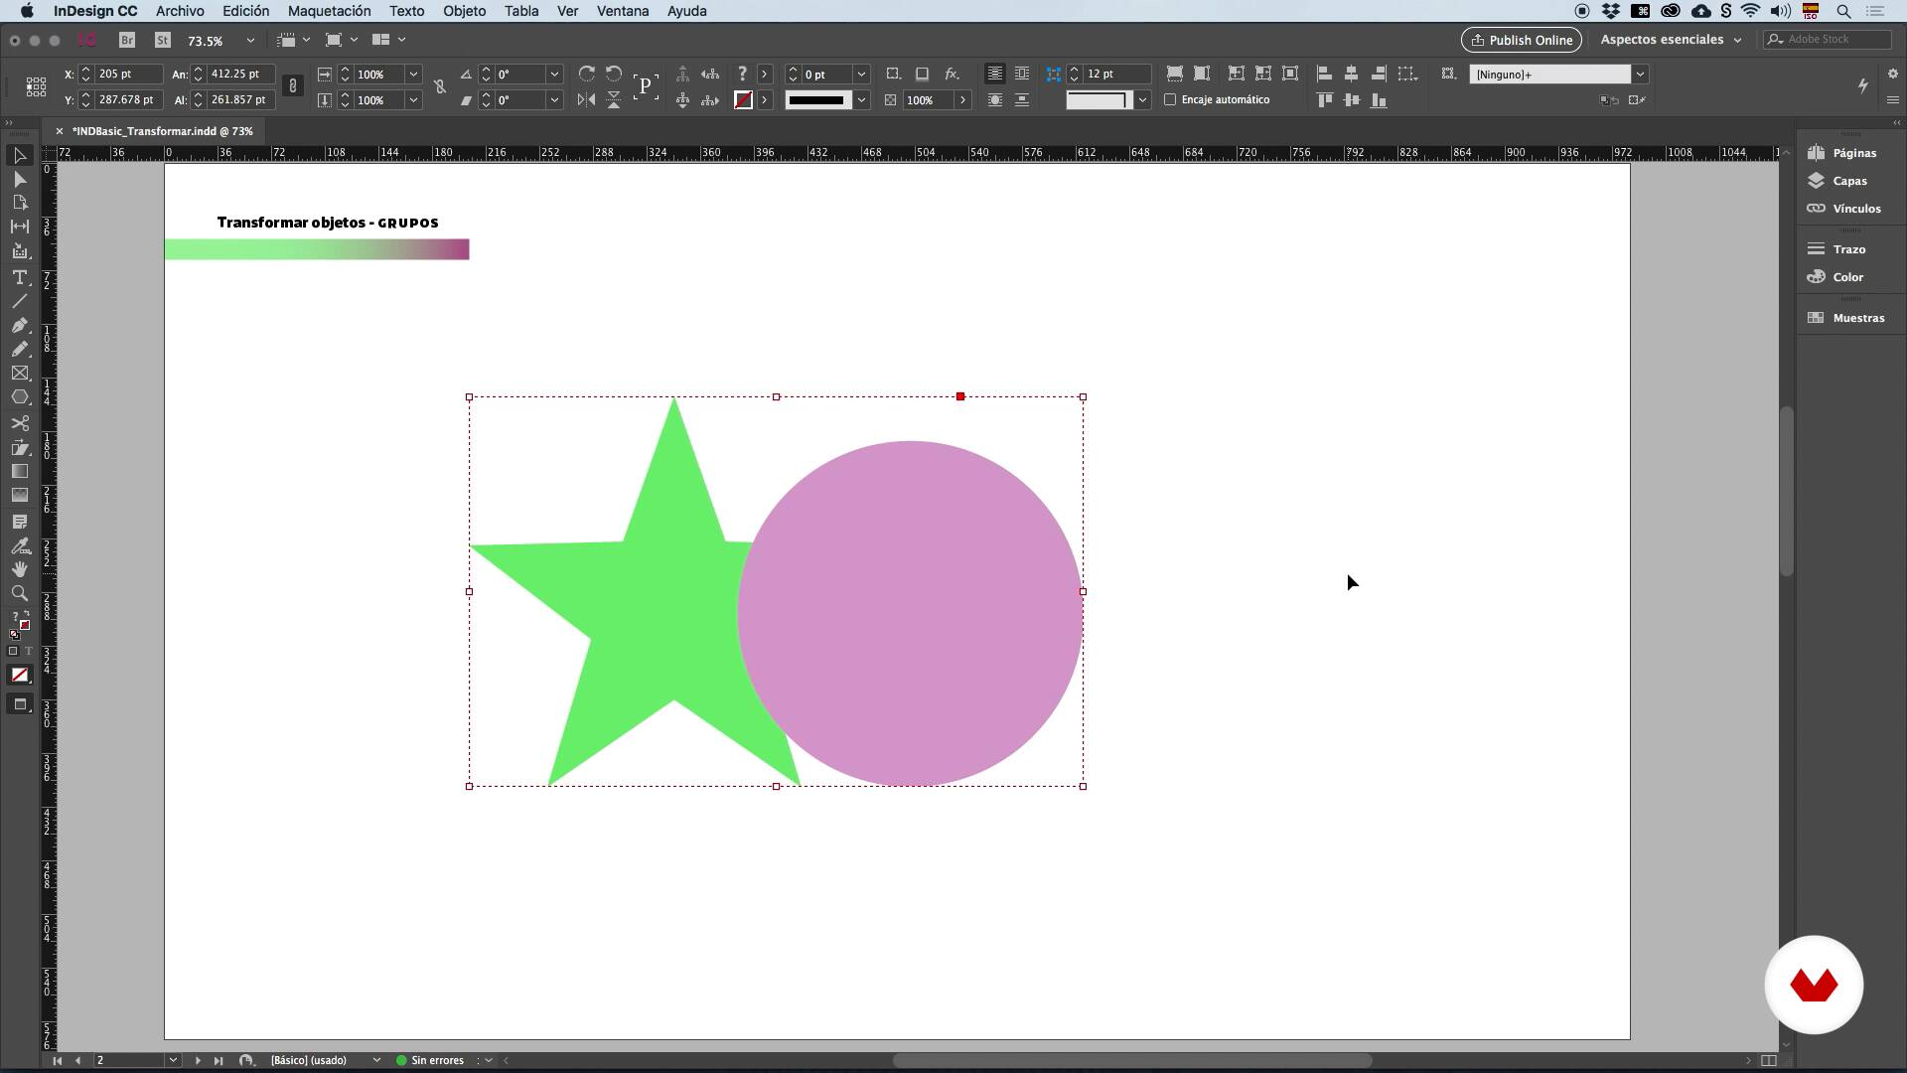
Task: Select the Content Collector tool
Action: (x=19, y=251)
